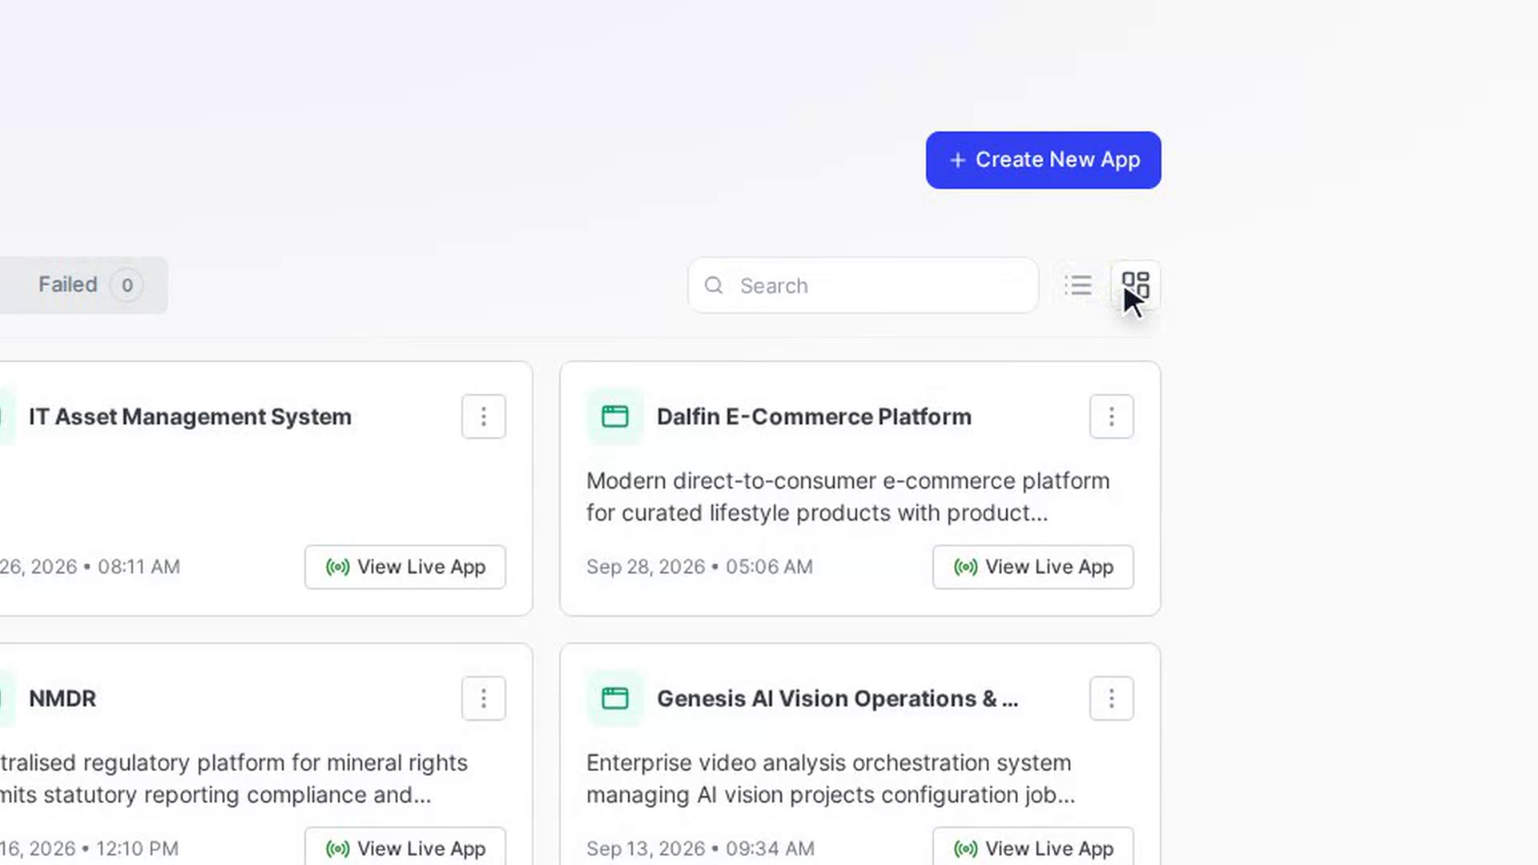
Task: Click Genesis AI Vision Operations title
Action: [838, 698]
